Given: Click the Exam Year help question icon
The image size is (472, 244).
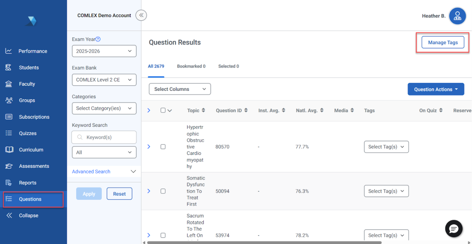Looking at the screenshot, I should coord(98,39).
